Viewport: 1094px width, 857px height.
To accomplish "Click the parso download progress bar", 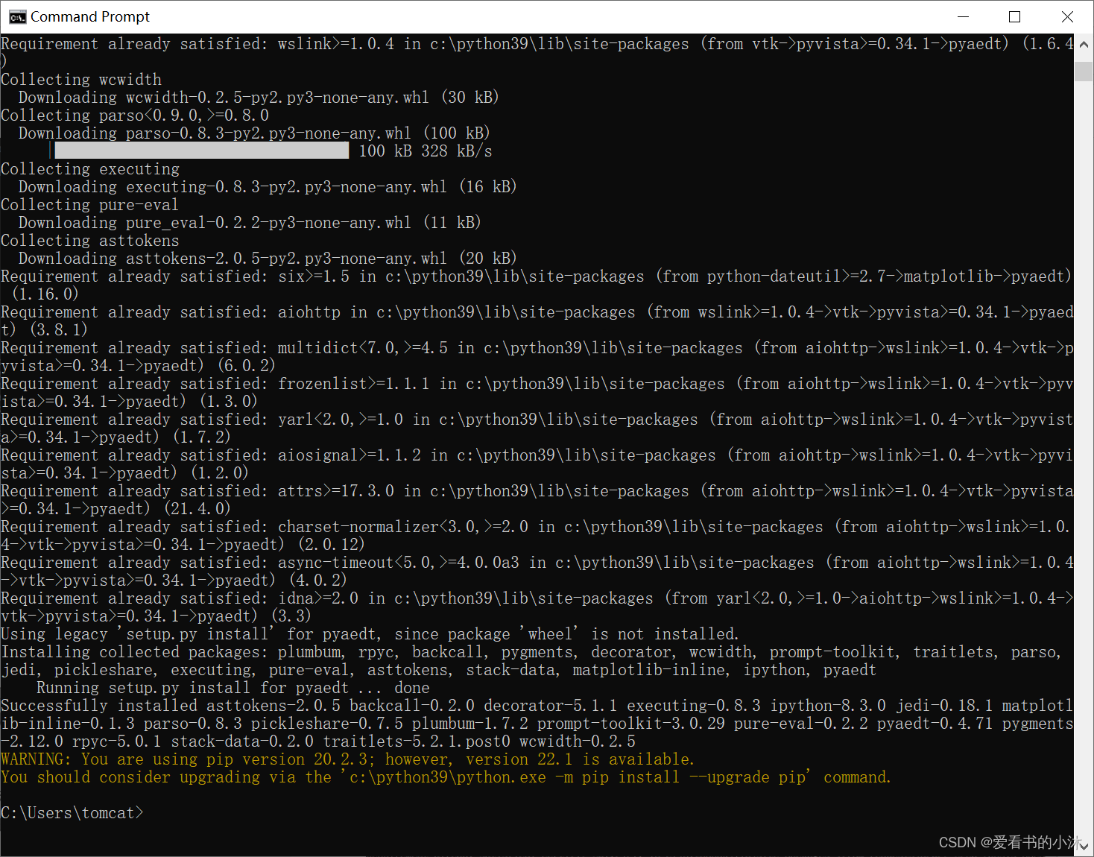I will (201, 151).
